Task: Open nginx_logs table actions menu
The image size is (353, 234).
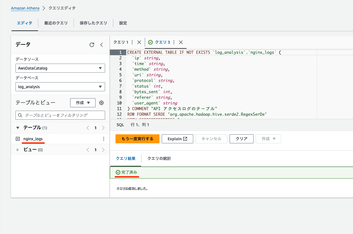Action: click(x=103, y=139)
